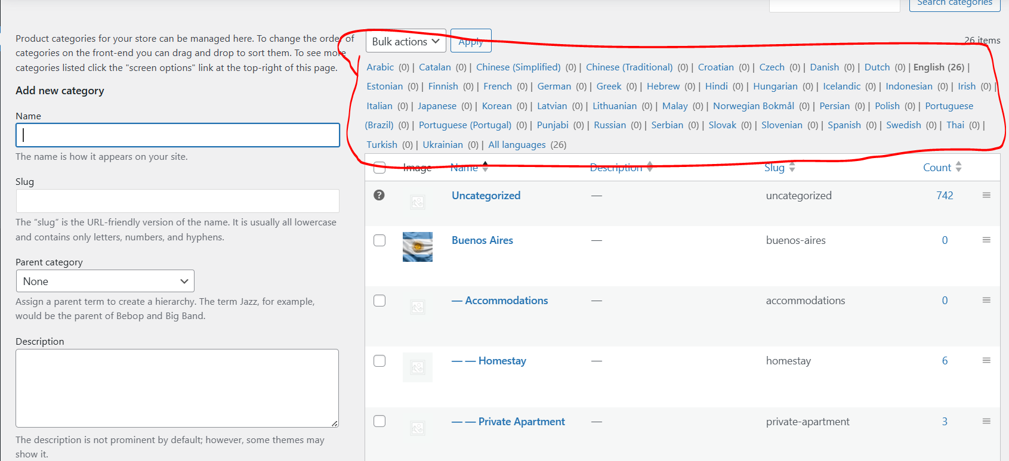Click the drag handle for Buenos Aires
Viewport: 1009px width, 461px height.
[986, 240]
